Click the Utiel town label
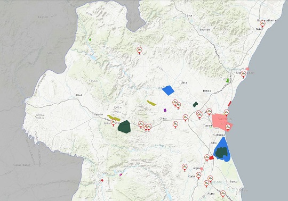Screen dimensions: 288x201 [79, 95]
